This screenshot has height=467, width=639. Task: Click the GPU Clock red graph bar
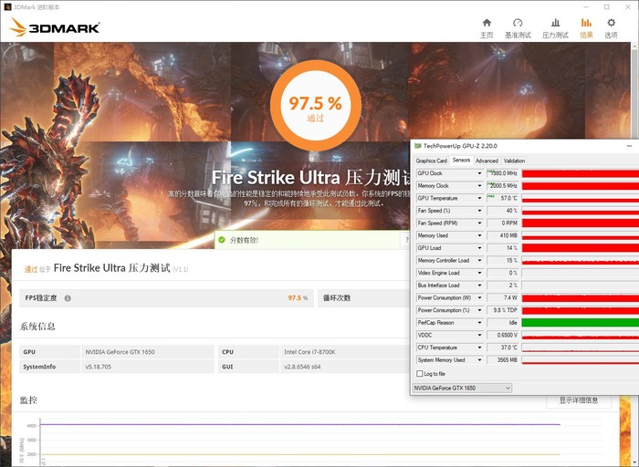tap(581, 173)
